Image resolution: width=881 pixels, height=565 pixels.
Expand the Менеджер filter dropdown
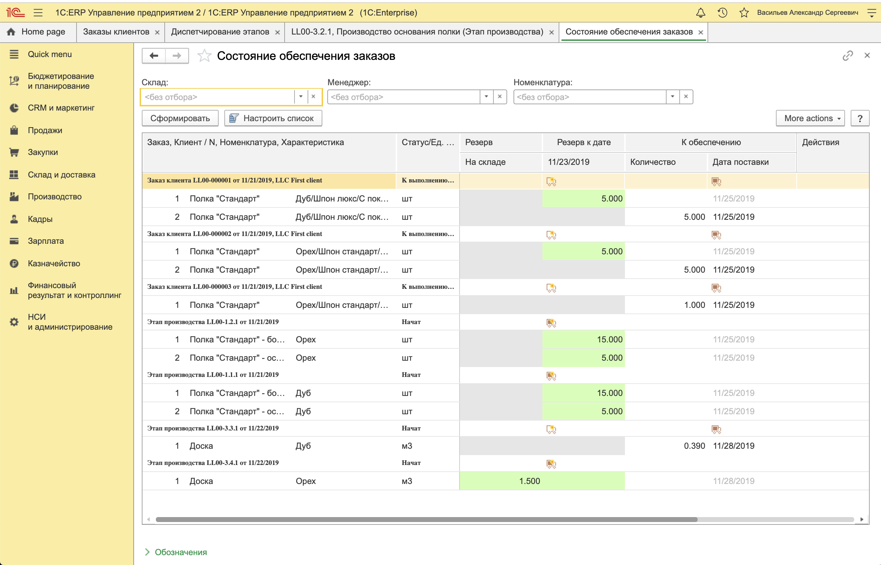click(x=486, y=97)
